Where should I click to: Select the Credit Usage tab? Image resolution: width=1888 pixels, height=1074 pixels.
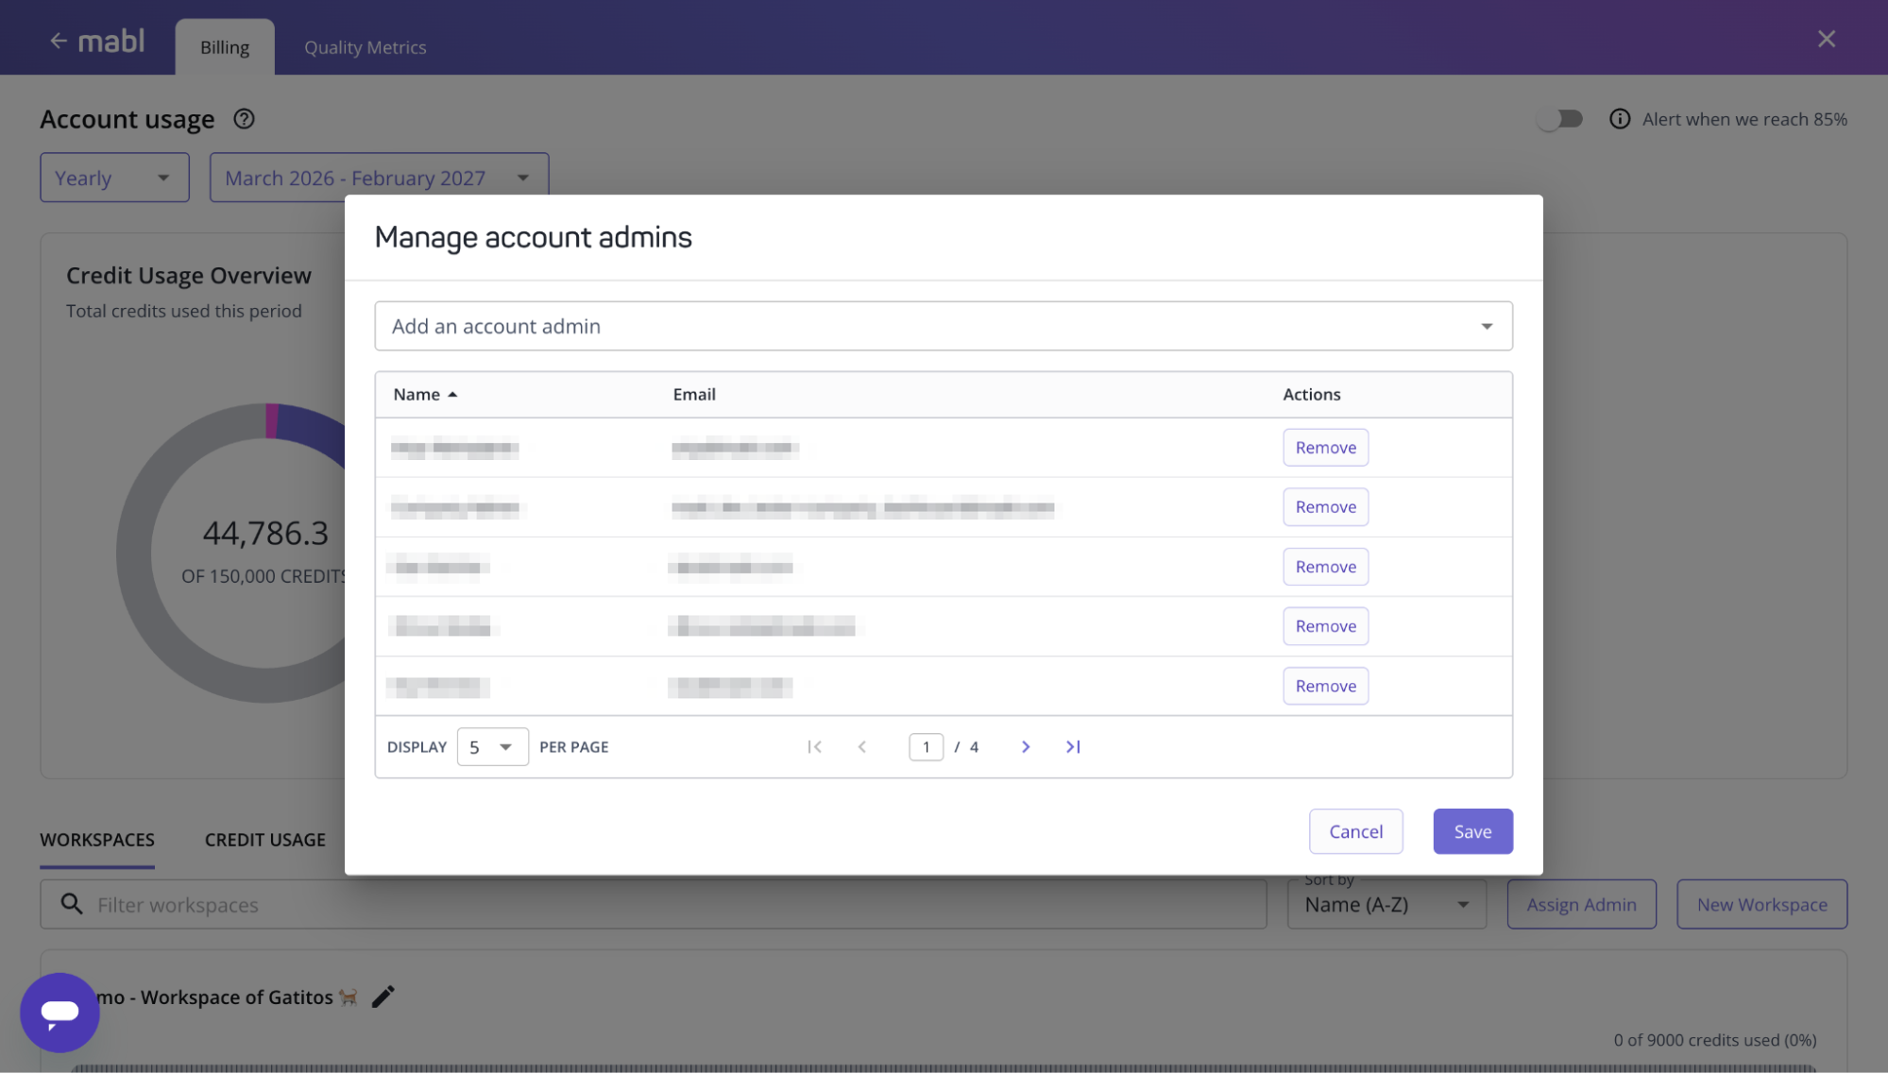264,839
